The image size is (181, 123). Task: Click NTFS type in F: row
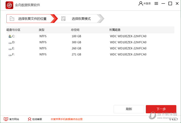tap(43, 55)
